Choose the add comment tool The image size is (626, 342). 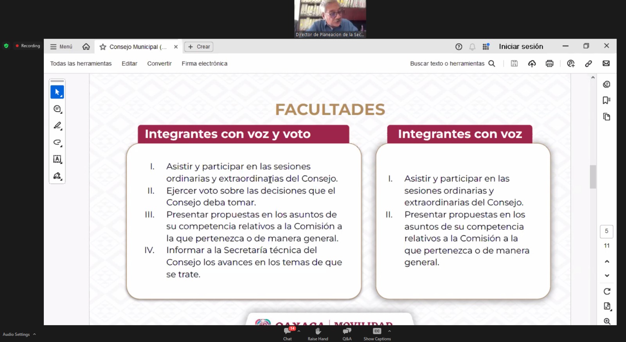57,109
